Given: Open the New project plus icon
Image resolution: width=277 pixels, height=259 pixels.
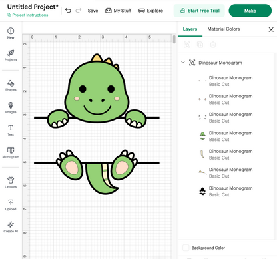Looking at the screenshot, I should 11,31.
